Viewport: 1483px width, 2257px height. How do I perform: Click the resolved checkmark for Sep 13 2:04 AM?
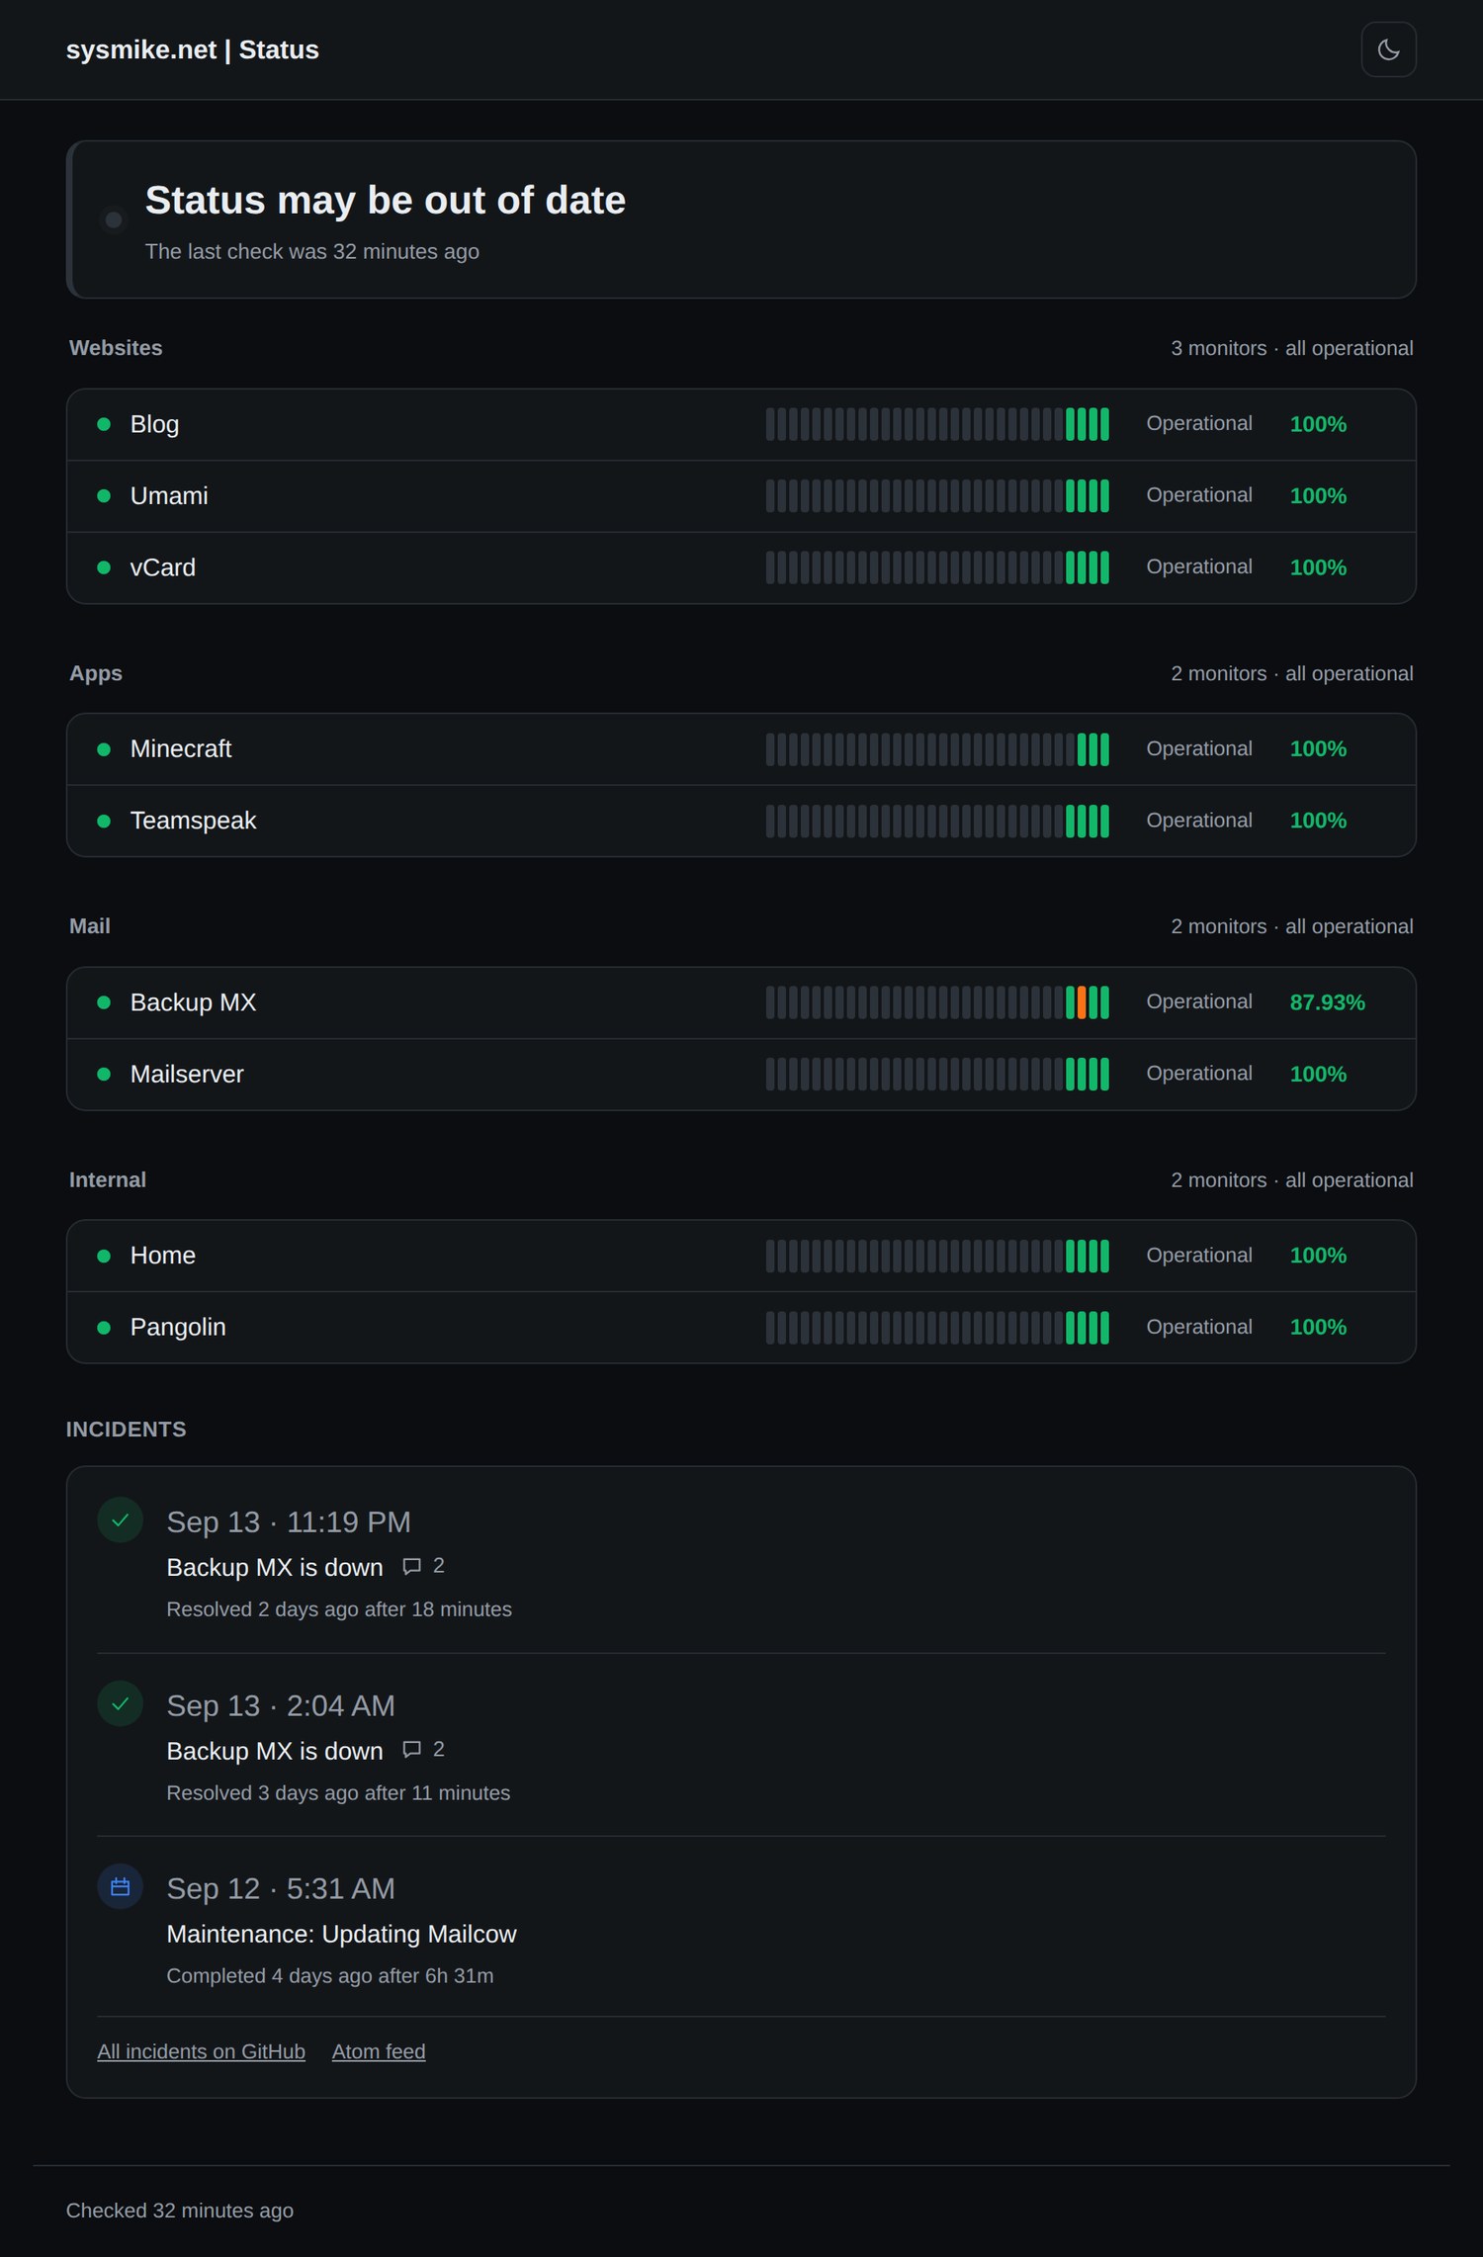click(x=121, y=1704)
